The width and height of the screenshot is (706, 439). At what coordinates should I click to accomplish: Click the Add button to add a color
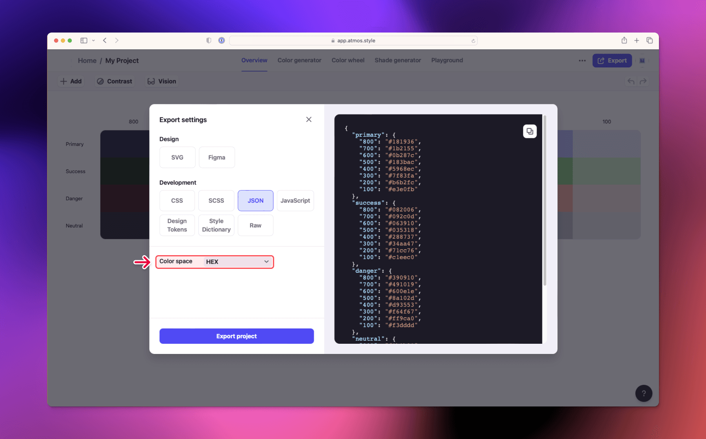(71, 81)
